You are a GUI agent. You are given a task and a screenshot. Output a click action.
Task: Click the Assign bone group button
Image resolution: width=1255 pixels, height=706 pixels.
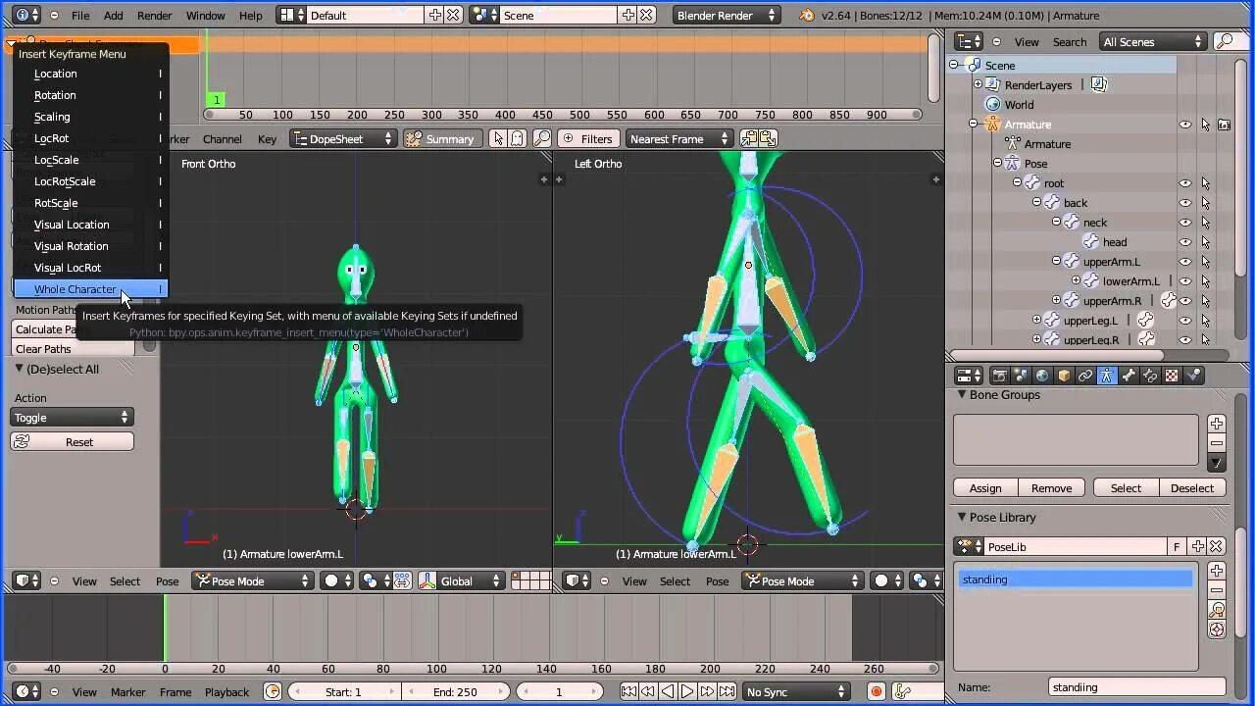coord(985,488)
